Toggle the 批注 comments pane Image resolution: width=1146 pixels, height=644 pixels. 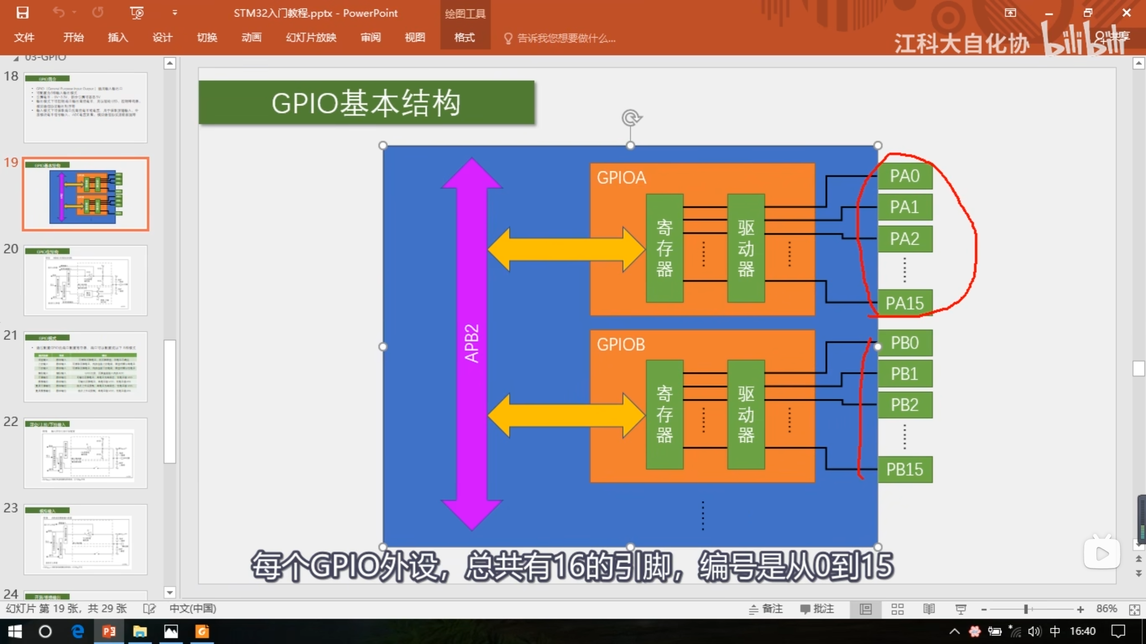click(817, 609)
